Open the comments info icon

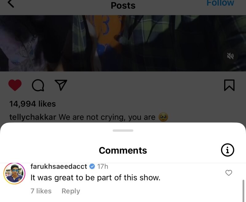coord(228,150)
